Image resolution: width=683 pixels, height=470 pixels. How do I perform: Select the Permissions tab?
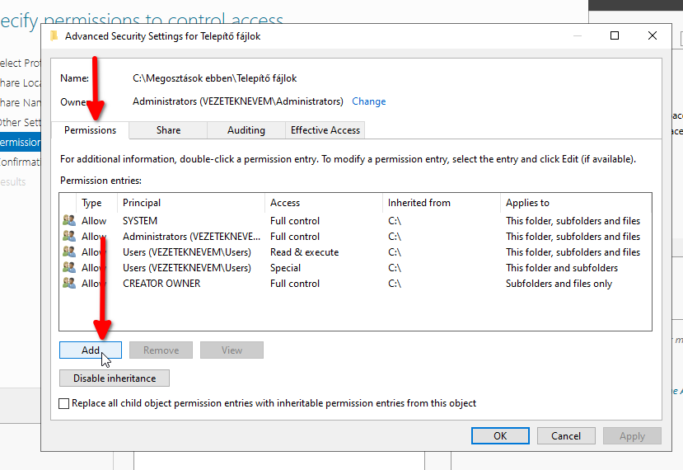point(91,130)
